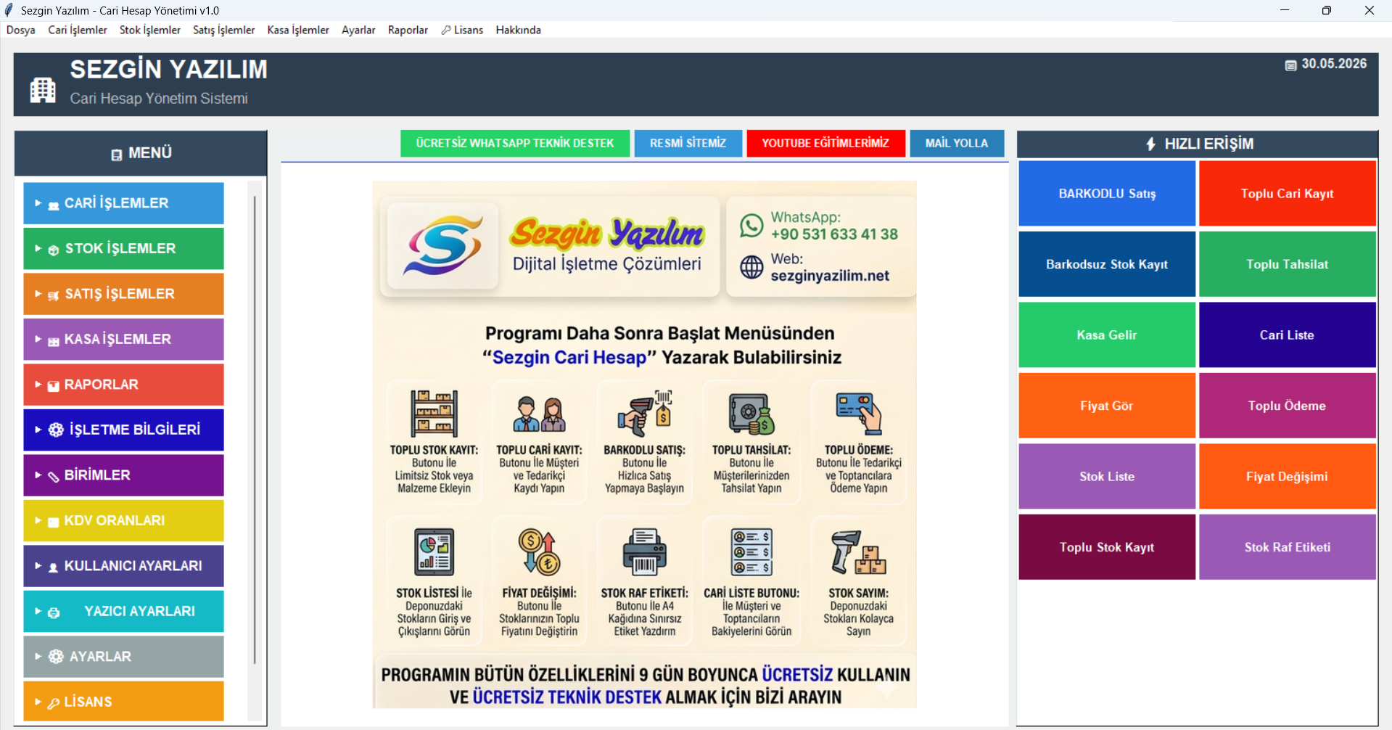The height and width of the screenshot is (730, 1392).
Task: Launch BARKODLU Satış quick access
Action: tap(1107, 194)
